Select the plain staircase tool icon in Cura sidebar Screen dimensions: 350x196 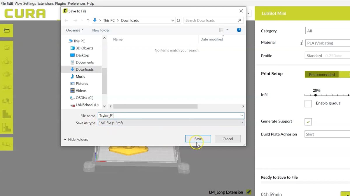(x=6, y=113)
